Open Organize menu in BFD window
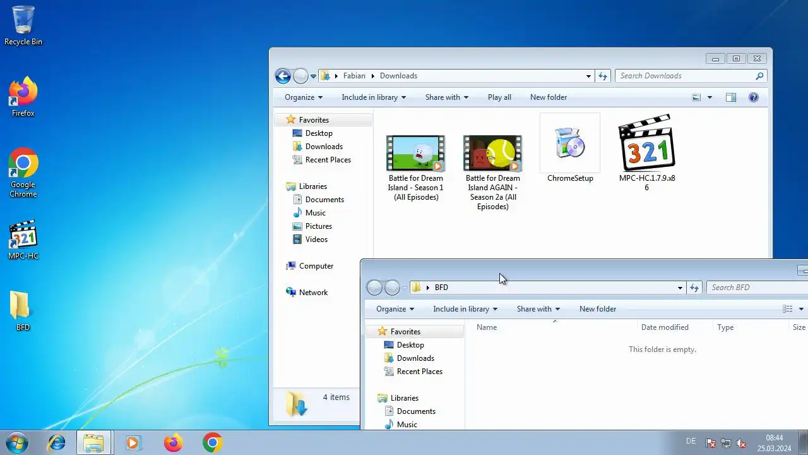Screen dimensions: 808x455 pos(395,309)
